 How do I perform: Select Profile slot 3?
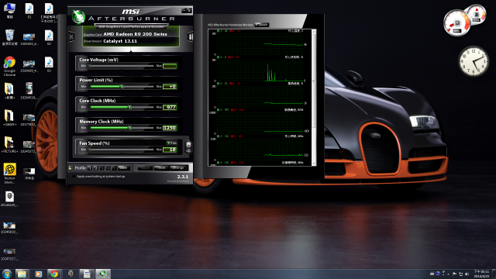[x=102, y=168]
